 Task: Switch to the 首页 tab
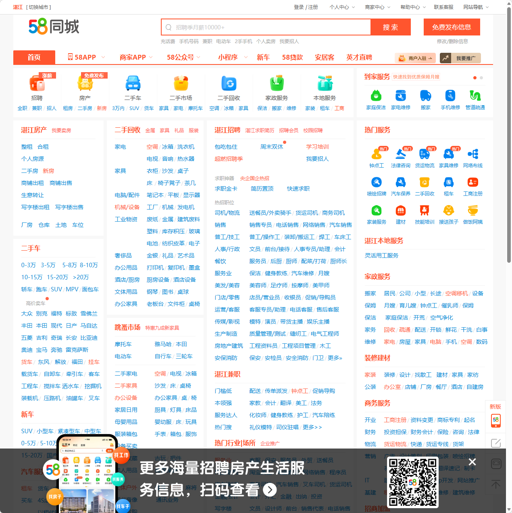[34, 57]
